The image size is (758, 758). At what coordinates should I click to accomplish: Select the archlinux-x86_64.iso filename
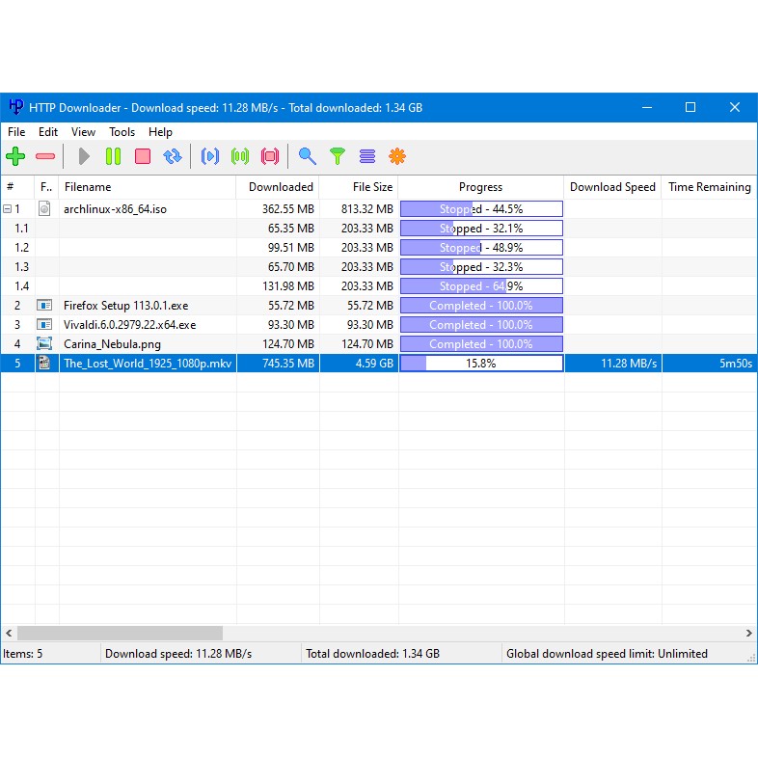[x=115, y=209]
